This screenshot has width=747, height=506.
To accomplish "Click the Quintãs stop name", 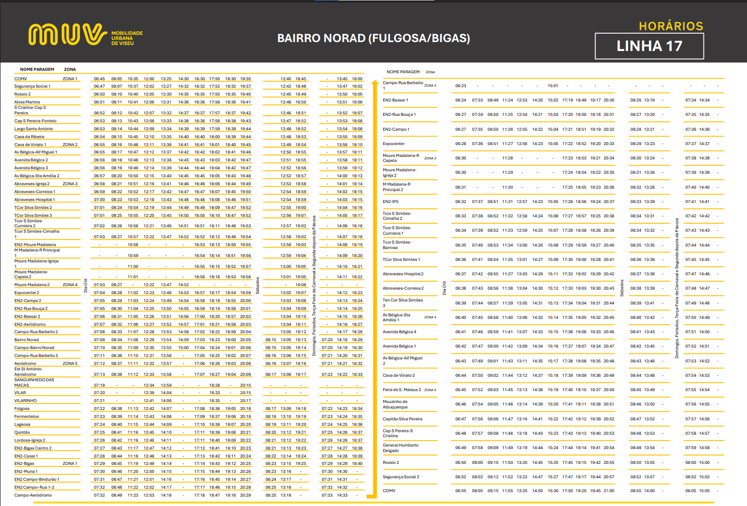I will click(22, 432).
